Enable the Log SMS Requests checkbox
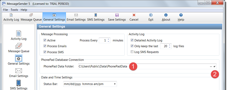Viewport: 228px width, 90px height. point(132,52)
